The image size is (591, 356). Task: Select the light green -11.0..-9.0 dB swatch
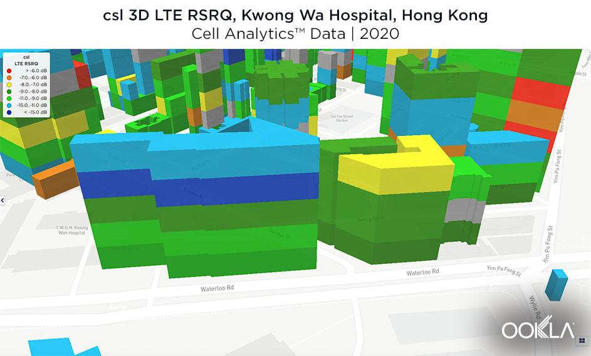(9, 98)
